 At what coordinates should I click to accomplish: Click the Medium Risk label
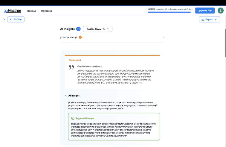point(75,60)
